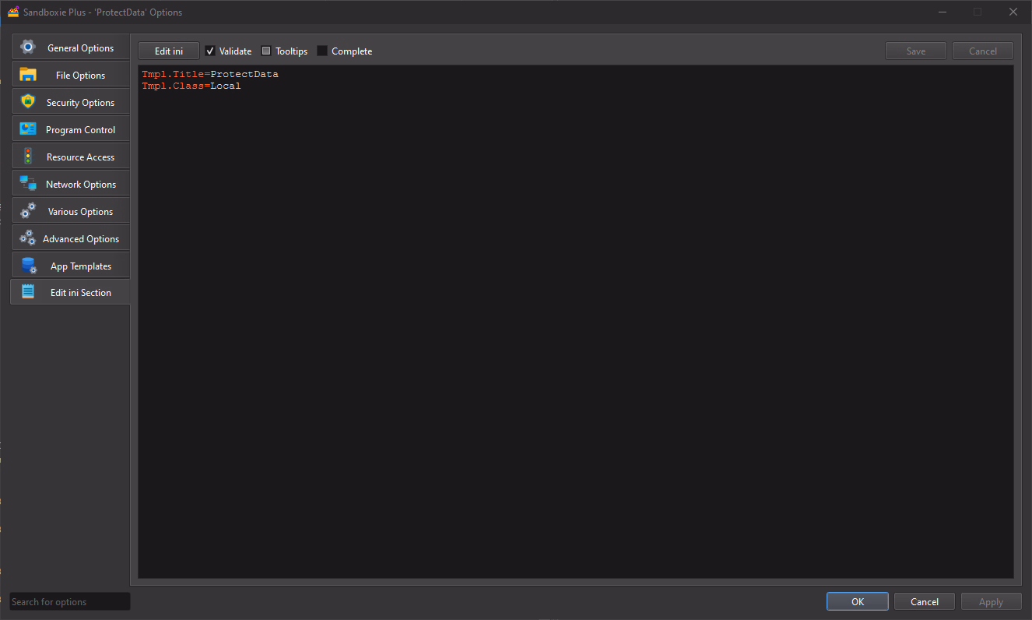Click the File Options folder icon
The image size is (1032, 620).
28,75
